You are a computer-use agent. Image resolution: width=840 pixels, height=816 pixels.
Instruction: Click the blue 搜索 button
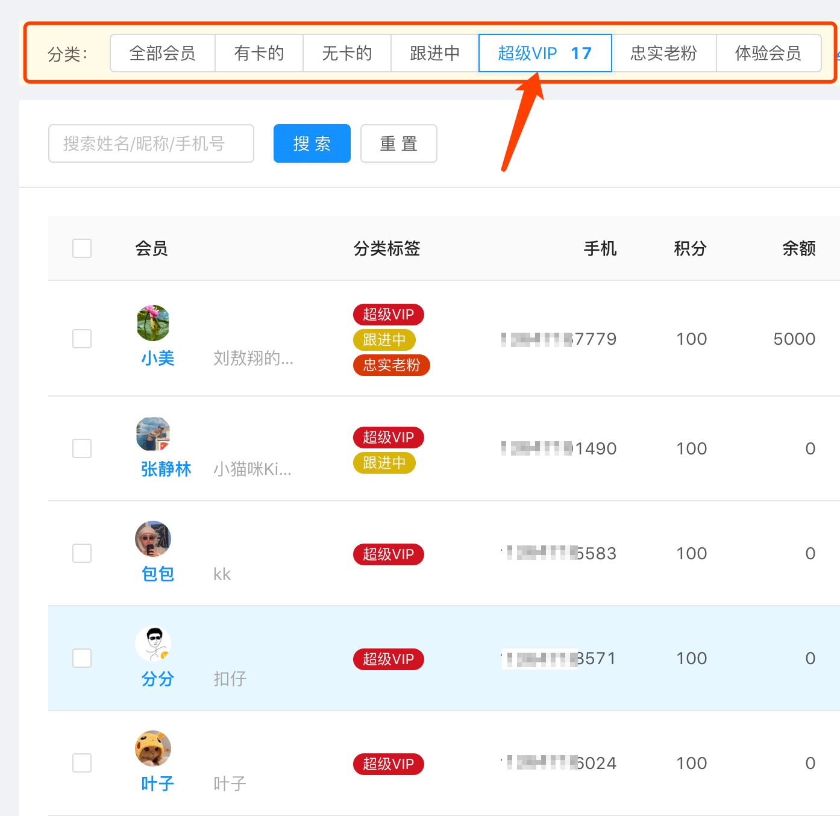click(312, 143)
